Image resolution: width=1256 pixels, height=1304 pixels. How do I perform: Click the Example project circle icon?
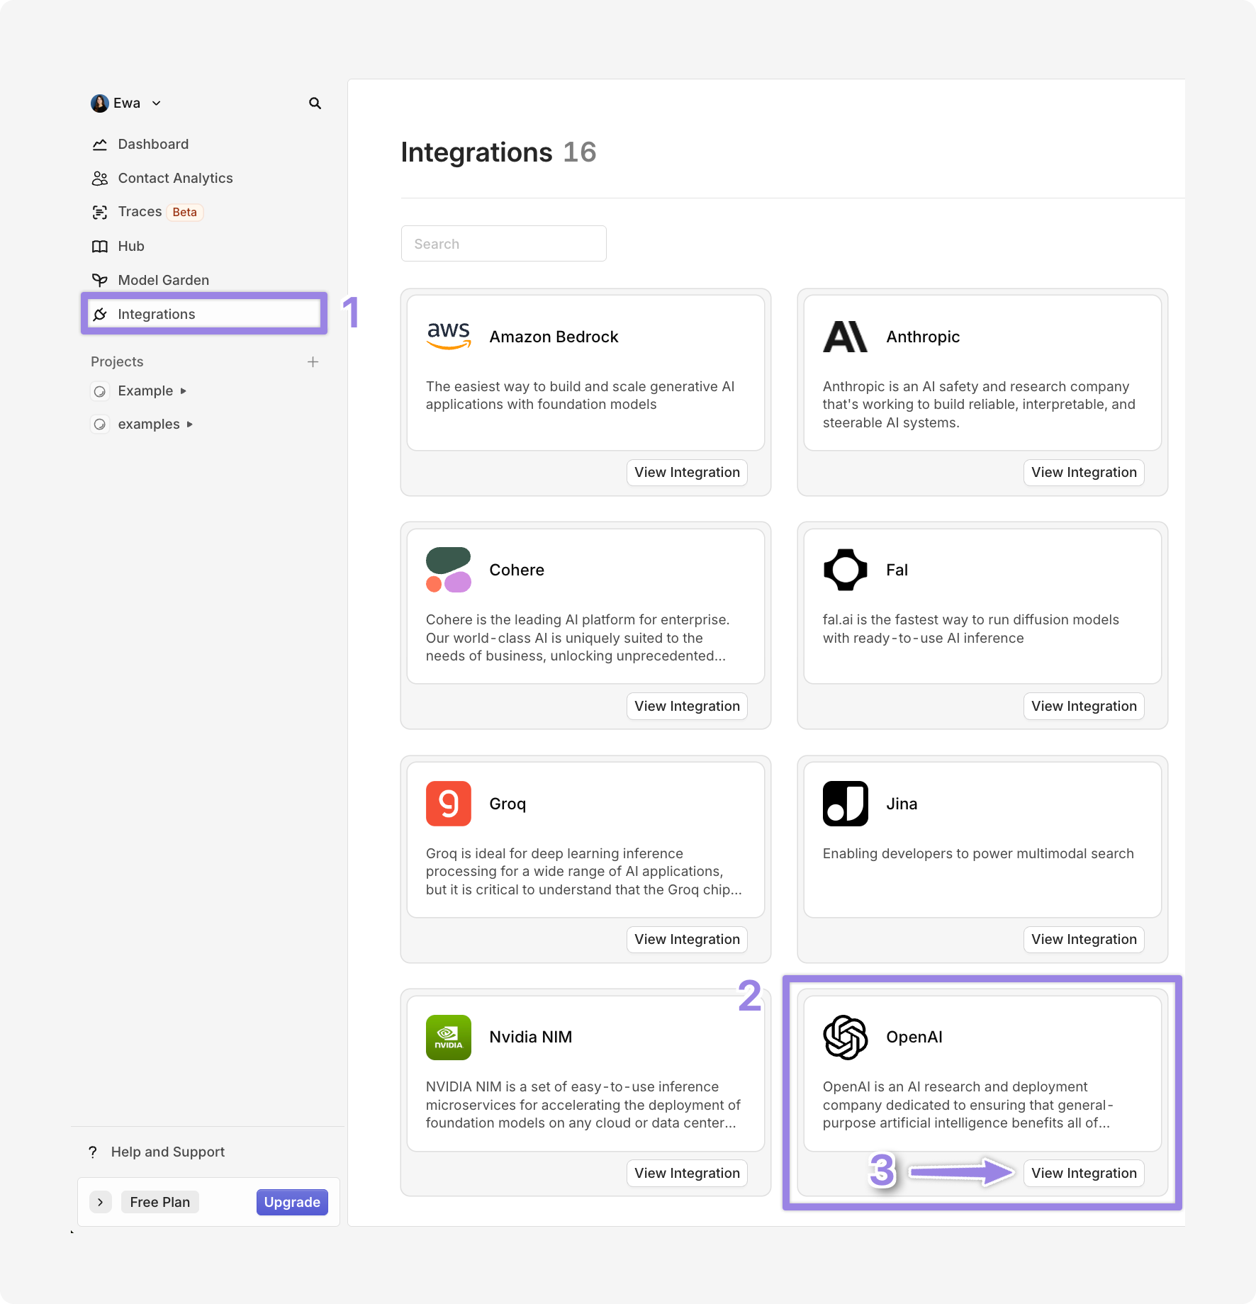click(100, 391)
